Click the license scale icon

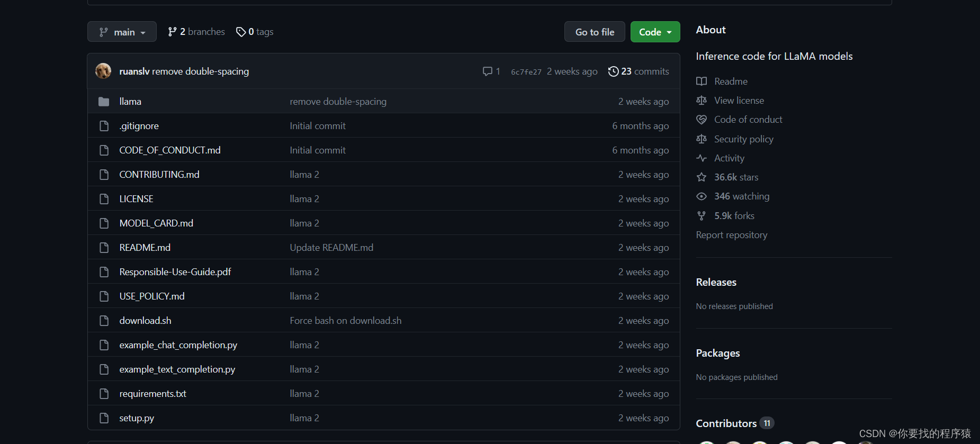coord(702,100)
